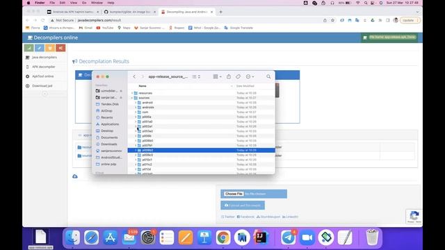Click the address bar URL field
The height and width of the screenshot is (250, 445).
tap(184, 20)
